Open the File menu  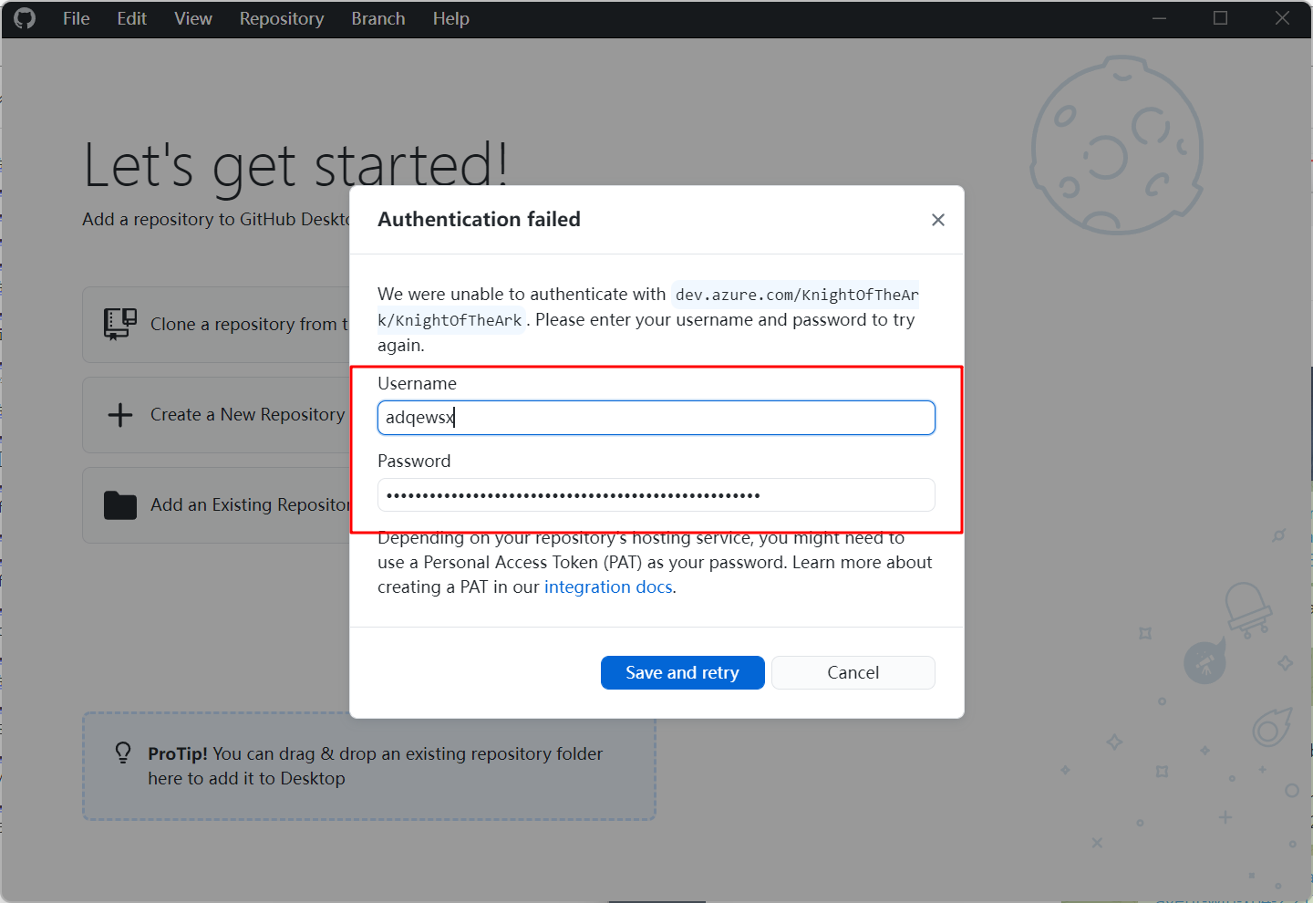(76, 18)
